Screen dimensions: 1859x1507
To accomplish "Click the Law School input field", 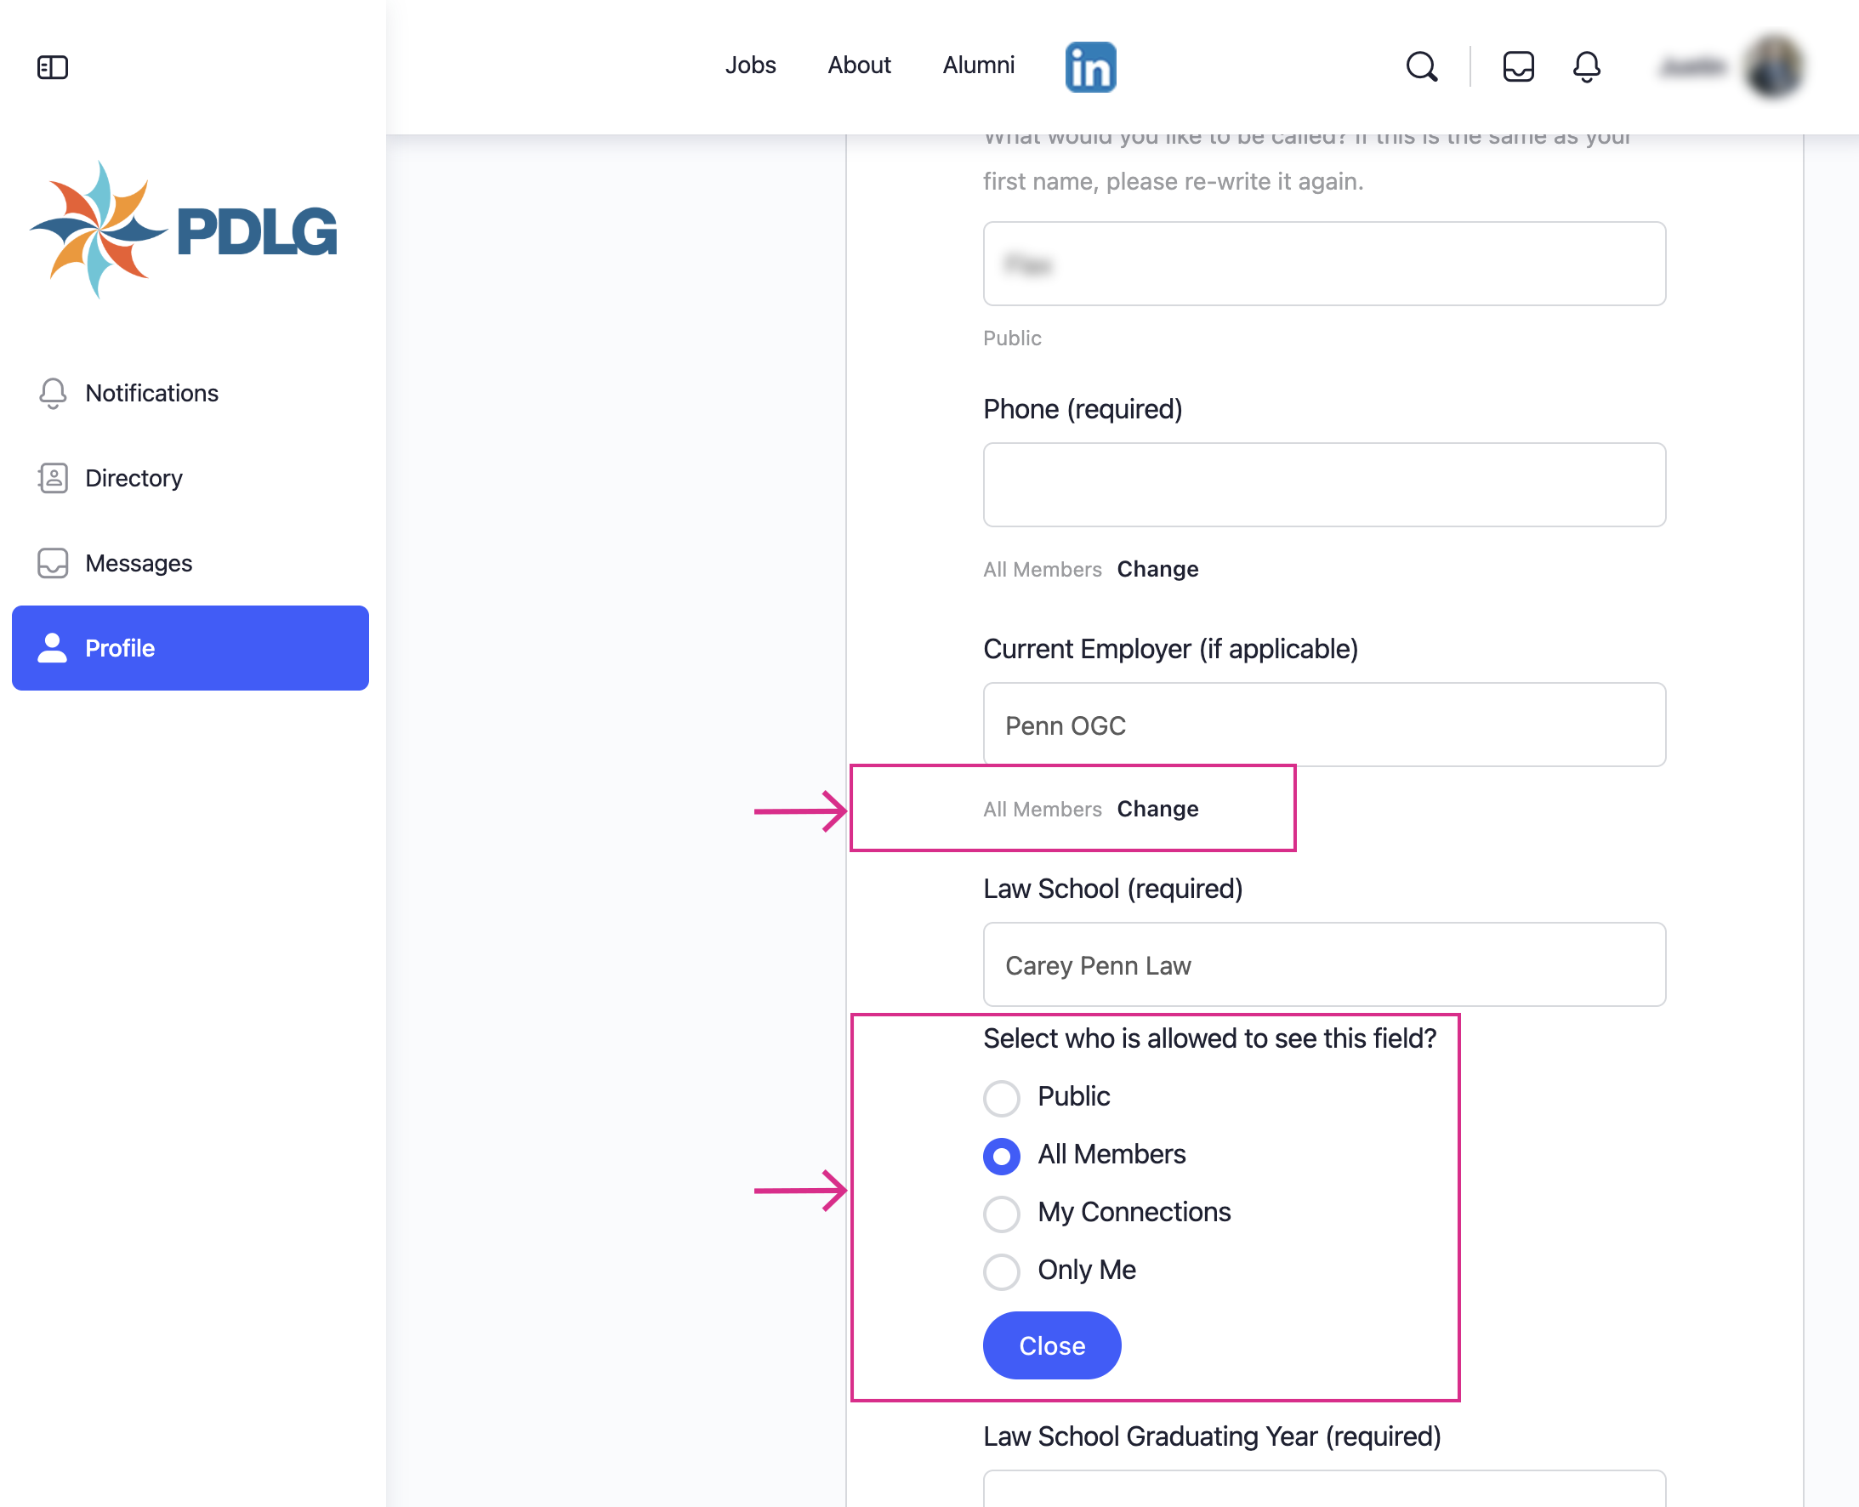I will 1323,964.
